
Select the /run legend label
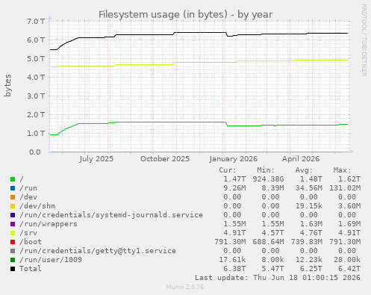28,188
